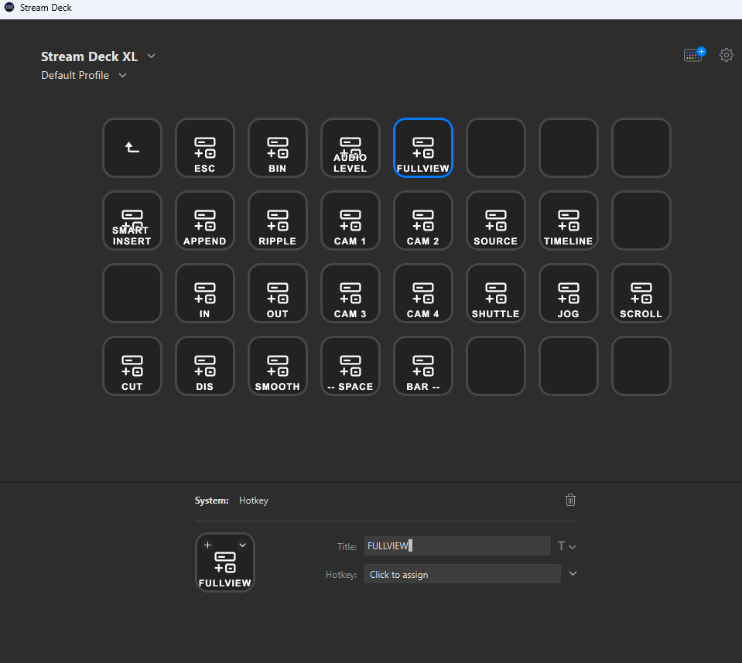The image size is (742, 663).
Task: Click the Stream Deck app icon in title bar
Action: click(9, 8)
